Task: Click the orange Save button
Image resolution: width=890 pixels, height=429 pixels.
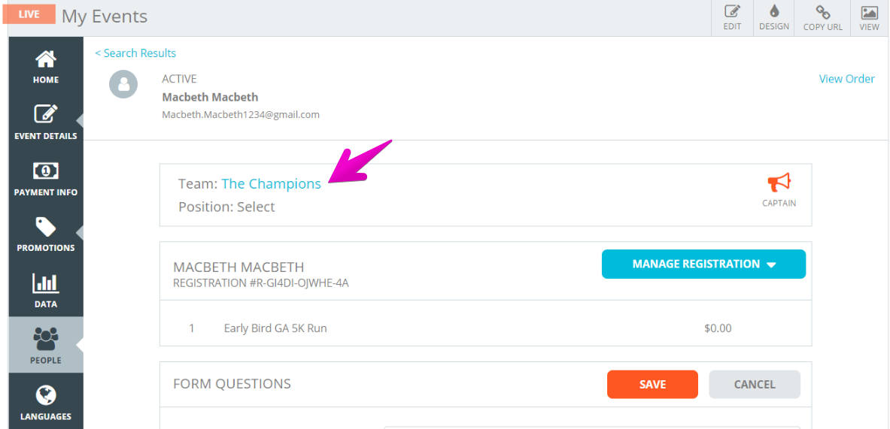Action: point(652,384)
